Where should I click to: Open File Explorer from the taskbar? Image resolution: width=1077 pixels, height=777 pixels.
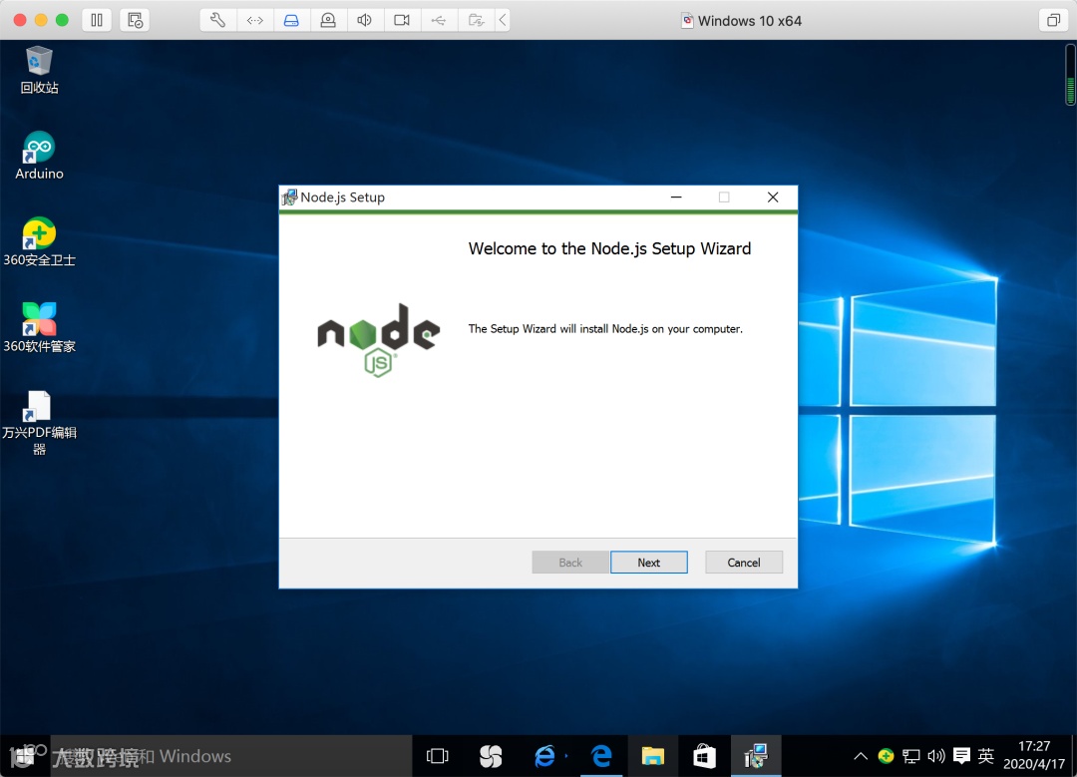652,756
